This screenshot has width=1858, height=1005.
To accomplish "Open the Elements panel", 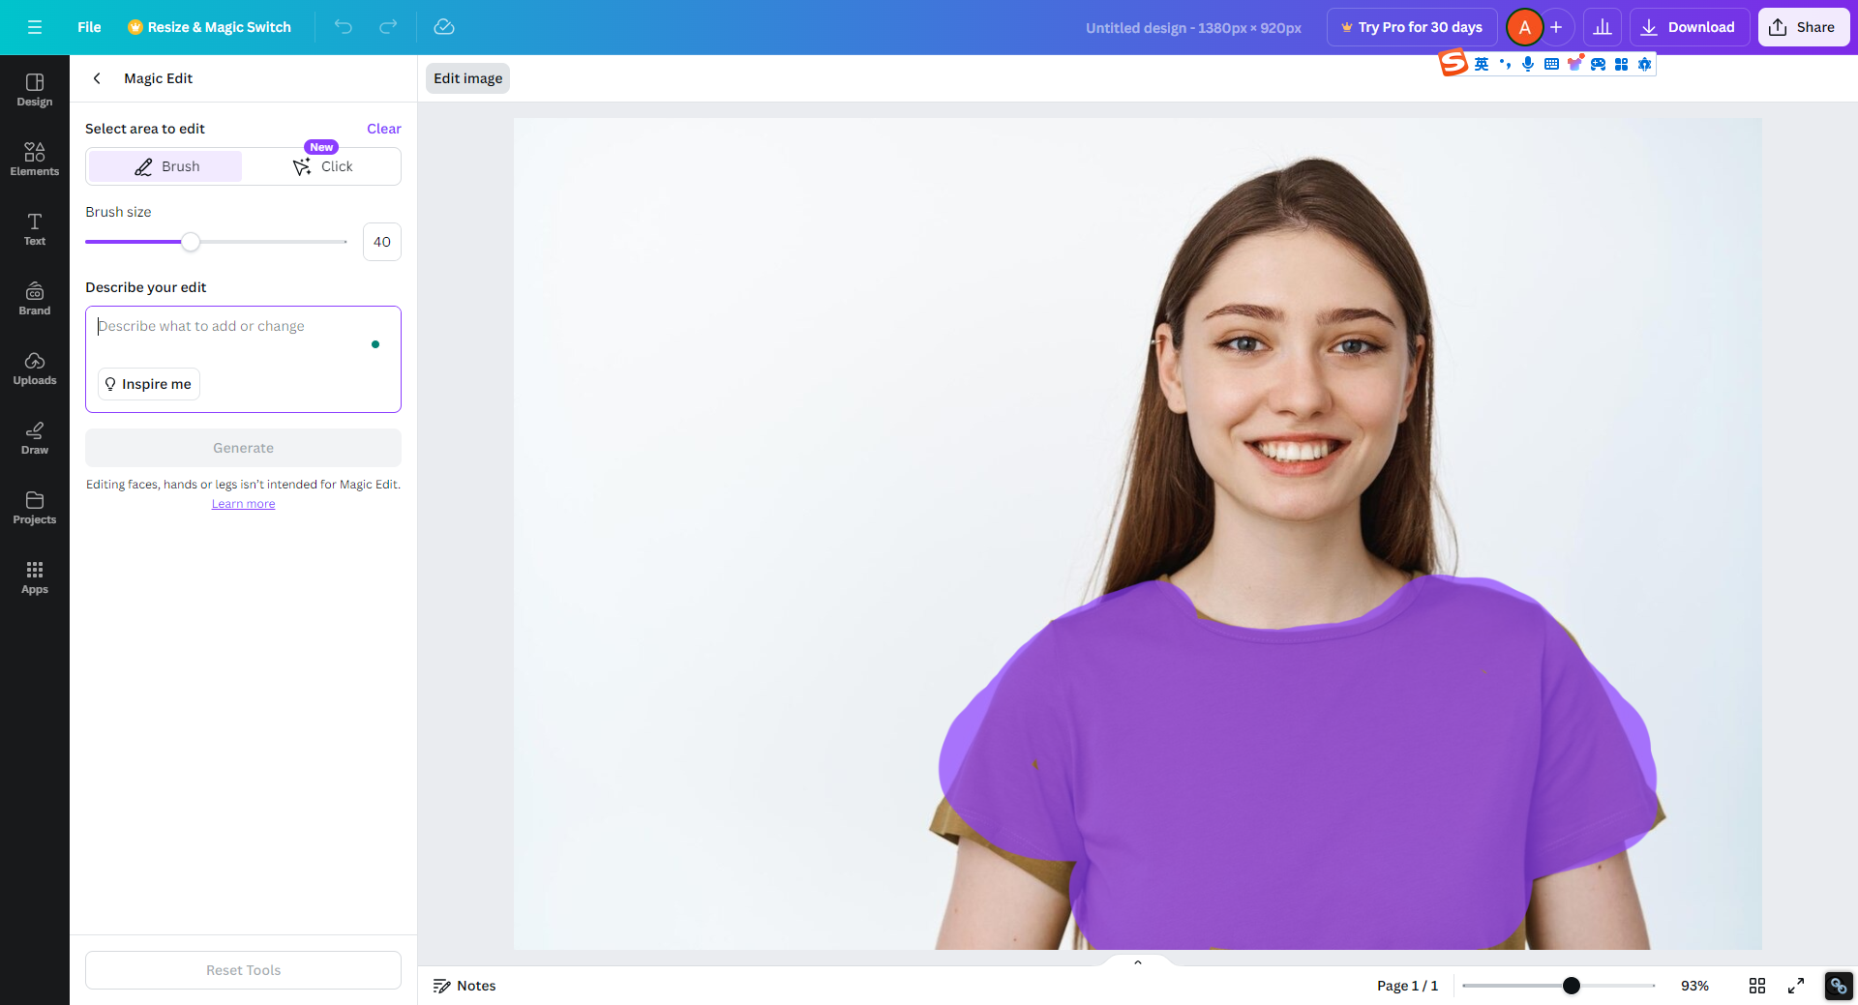I will click(35, 158).
